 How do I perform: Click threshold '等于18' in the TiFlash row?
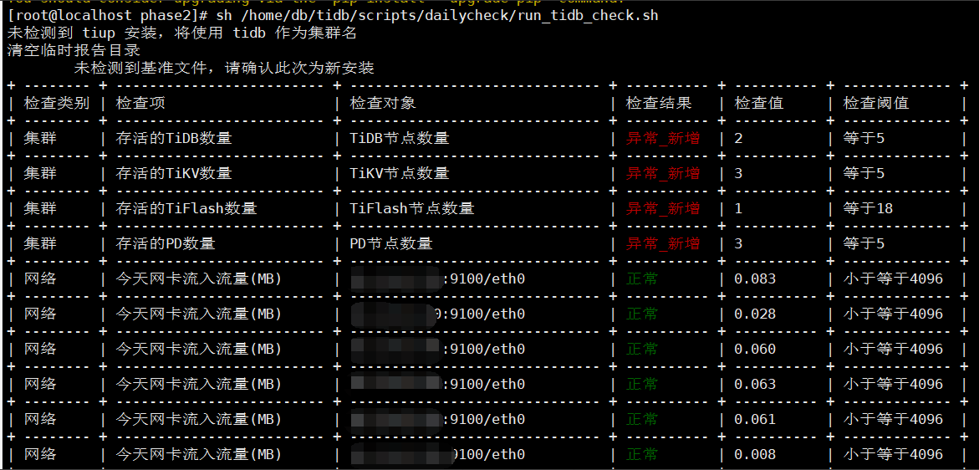(x=868, y=208)
